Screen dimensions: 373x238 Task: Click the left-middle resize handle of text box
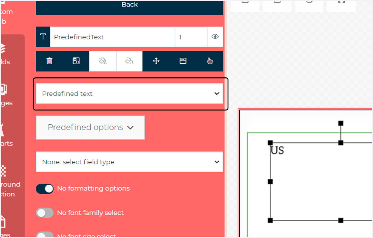pyautogui.click(x=270, y=182)
